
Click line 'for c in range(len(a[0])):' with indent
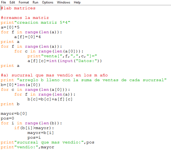(x=49, y=51)
